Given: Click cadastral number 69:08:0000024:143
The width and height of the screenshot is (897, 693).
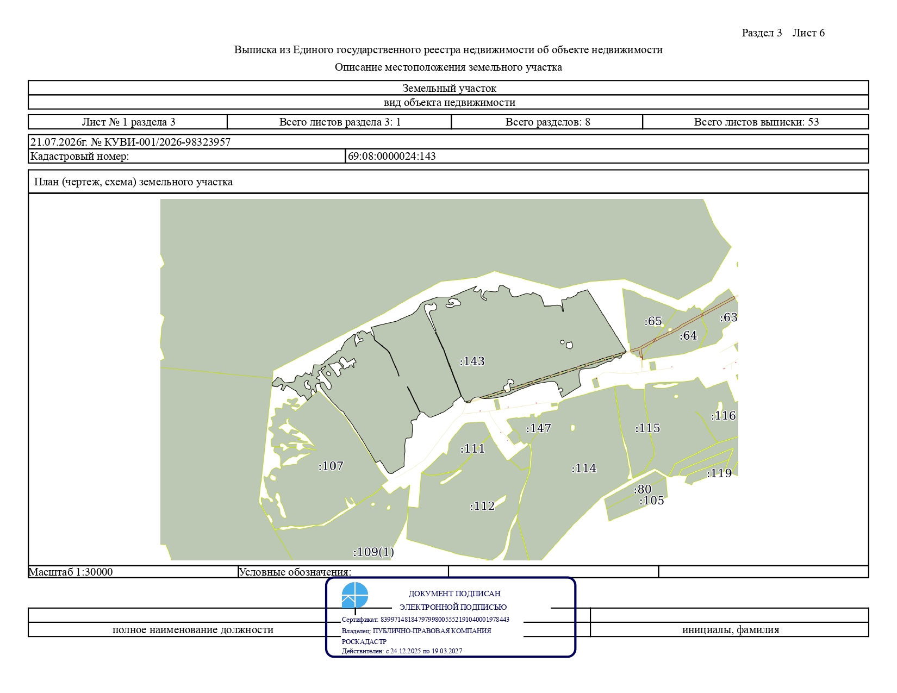Looking at the screenshot, I should pyautogui.click(x=391, y=156).
